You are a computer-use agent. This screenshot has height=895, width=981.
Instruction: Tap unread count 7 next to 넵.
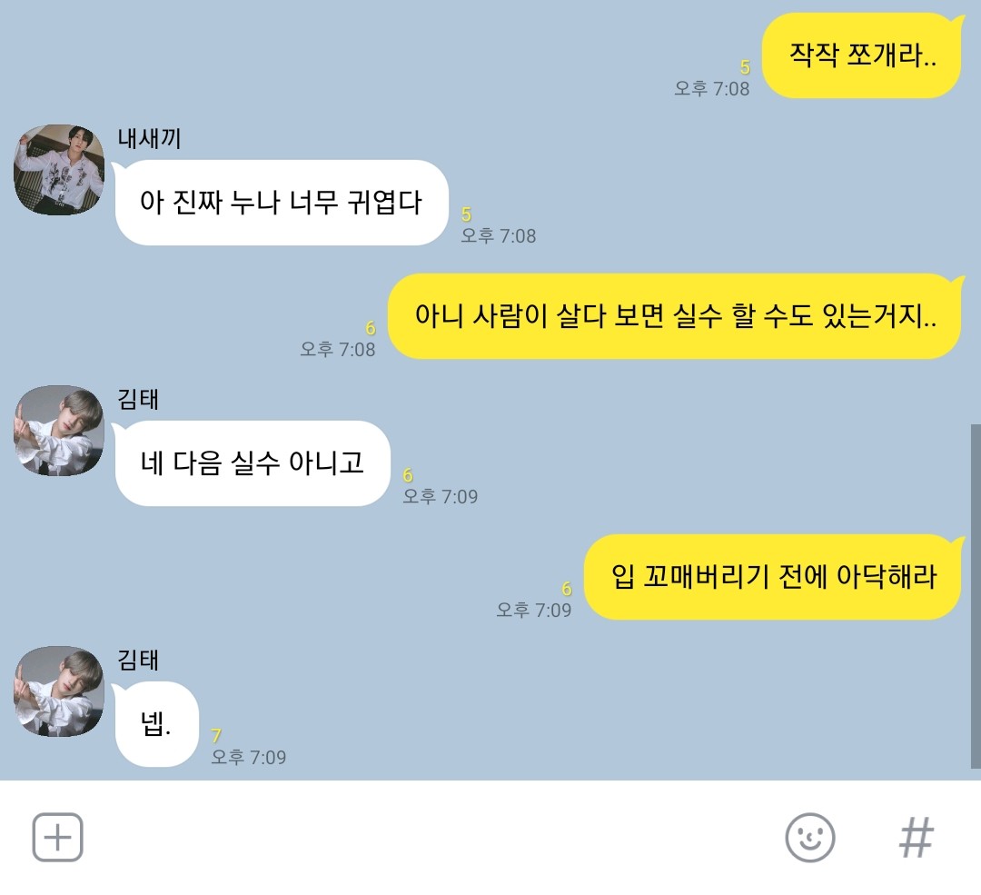[216, 735]
